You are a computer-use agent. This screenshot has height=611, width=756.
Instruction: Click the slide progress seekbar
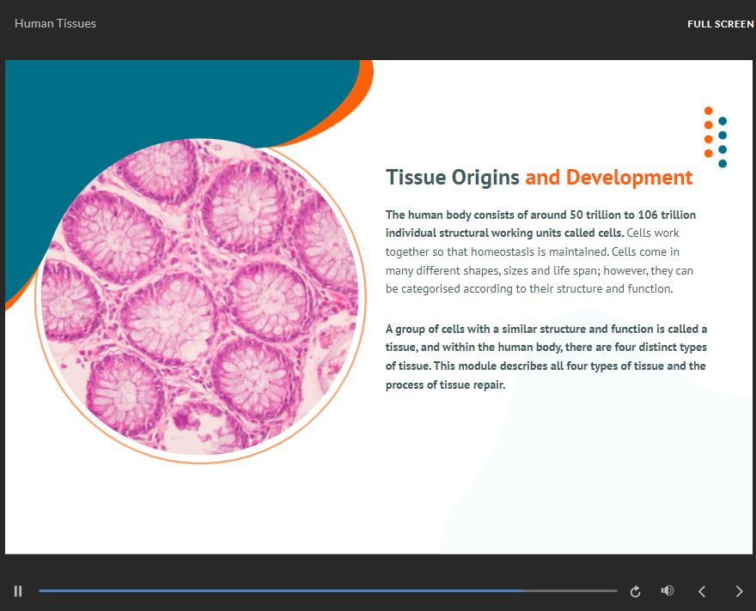coord(328,590)
